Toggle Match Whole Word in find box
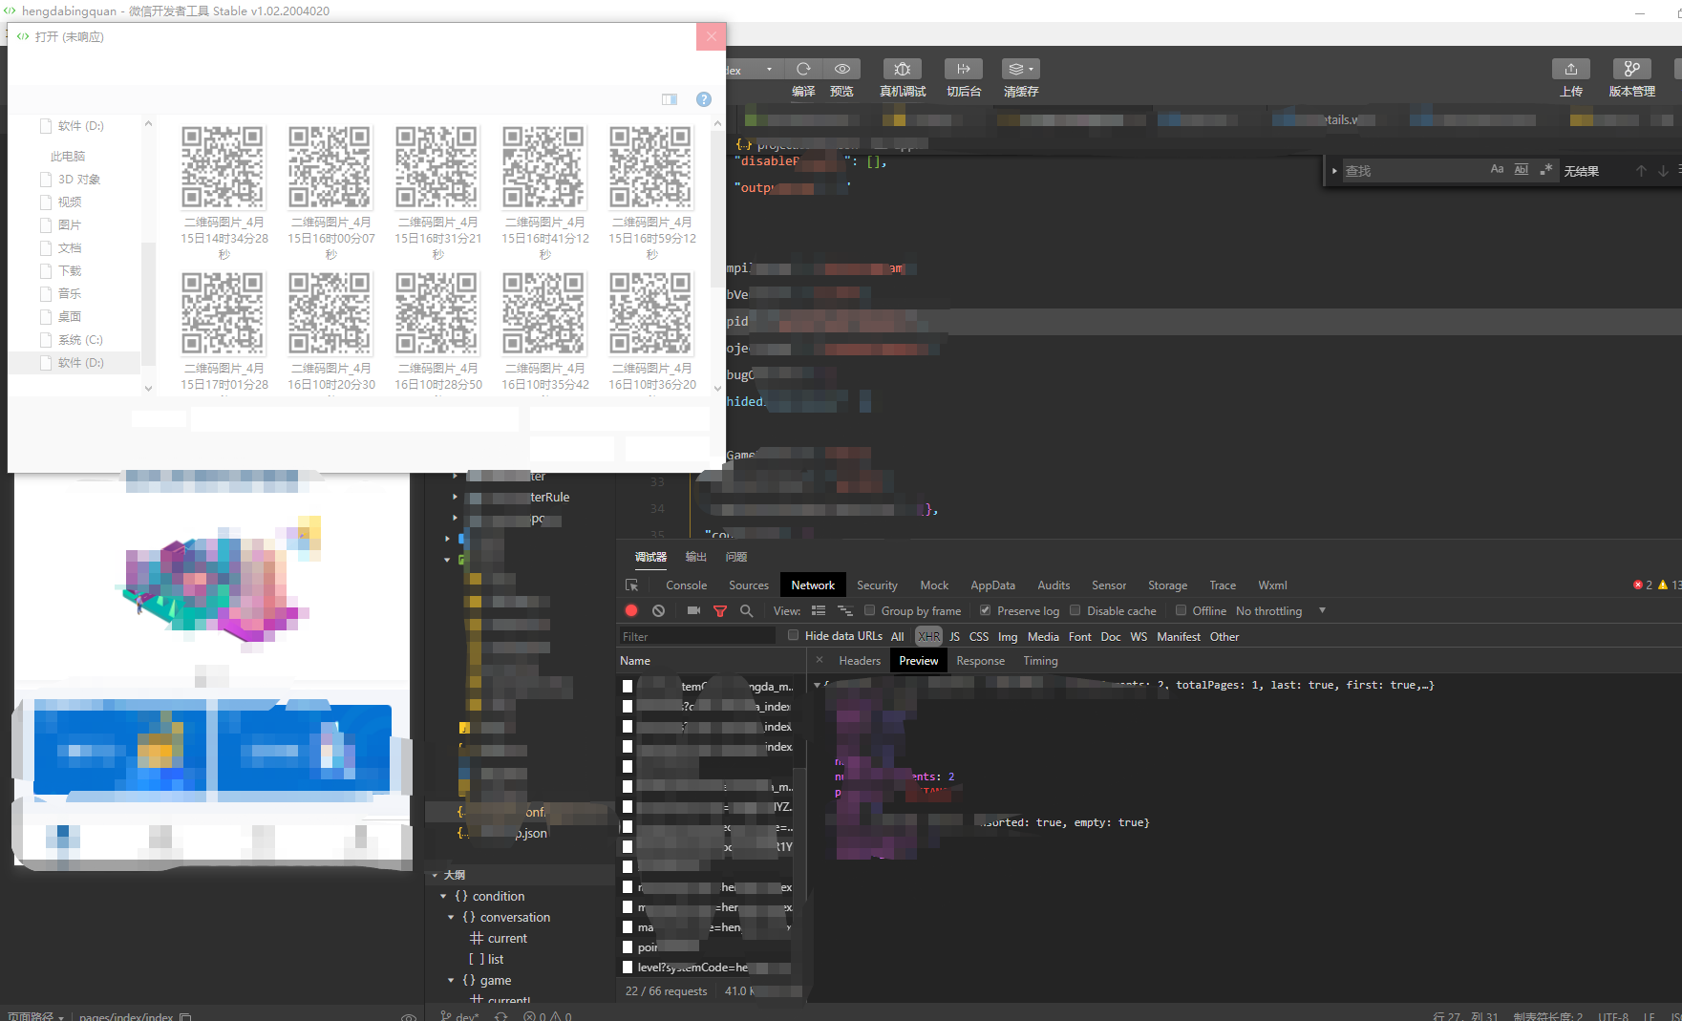The height and width of the screenshot is (1021, 1682). 1522,170
